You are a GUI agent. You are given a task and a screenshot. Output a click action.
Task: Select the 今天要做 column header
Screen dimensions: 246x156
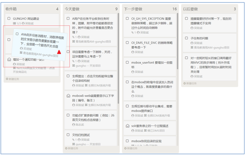pyautogui.click(x=72, y=9)
